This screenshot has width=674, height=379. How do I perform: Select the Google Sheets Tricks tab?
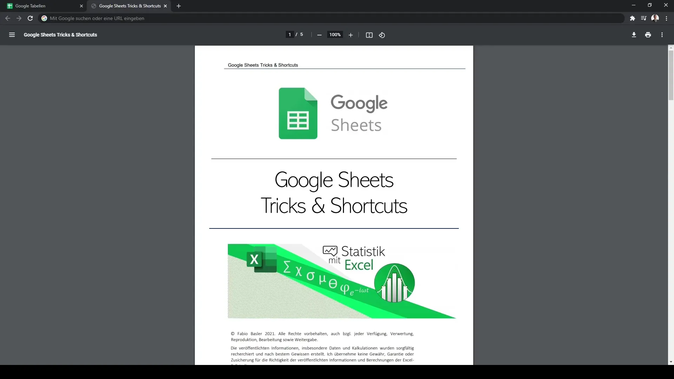pyautogui.click(x=130, y=6)
